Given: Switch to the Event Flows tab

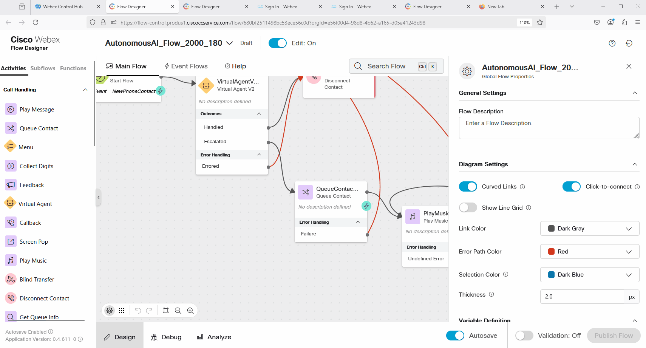Looking at the screenshot, I should click(186, 66).
